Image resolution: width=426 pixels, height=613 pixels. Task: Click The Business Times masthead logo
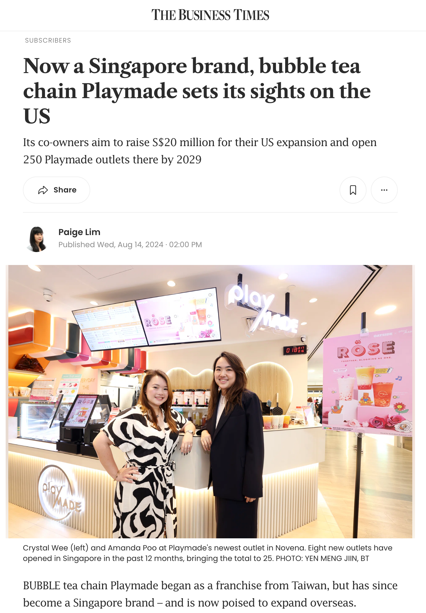[210, 15]
